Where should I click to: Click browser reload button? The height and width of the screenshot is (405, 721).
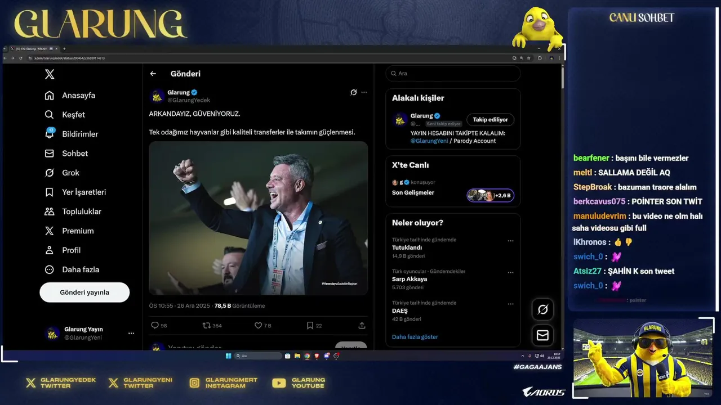pyautogui.click(x=21, y=58)
